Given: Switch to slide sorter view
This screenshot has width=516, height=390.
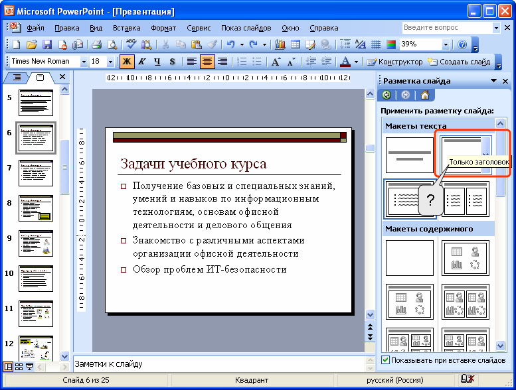Looking at the screenshot, I should tap(19, 367).
